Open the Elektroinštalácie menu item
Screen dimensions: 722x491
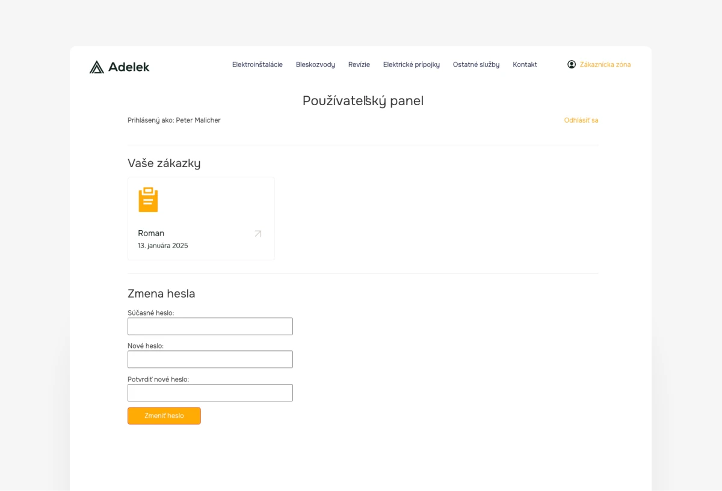pyautogui.click(x=258, y=64)
